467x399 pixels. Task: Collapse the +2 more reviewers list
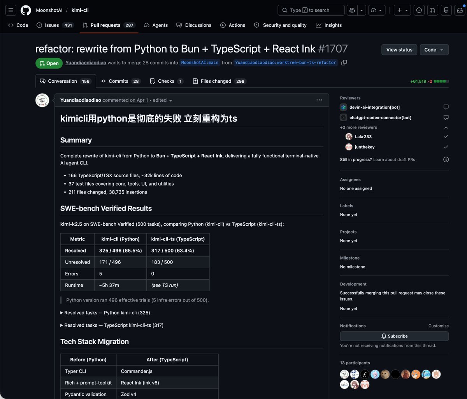point(446,127)
